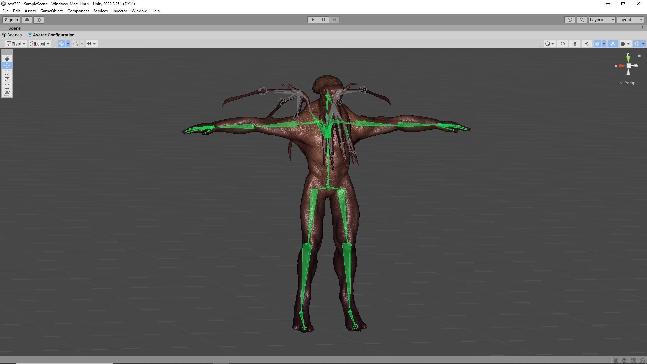Open the Pivot dropdown
The height and width of the screenshot is (364, 647).
pyautogui.click(x=16, y=44)
